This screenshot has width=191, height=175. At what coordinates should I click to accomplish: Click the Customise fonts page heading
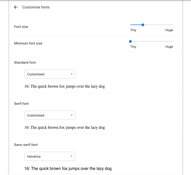[x=36, y=7]
